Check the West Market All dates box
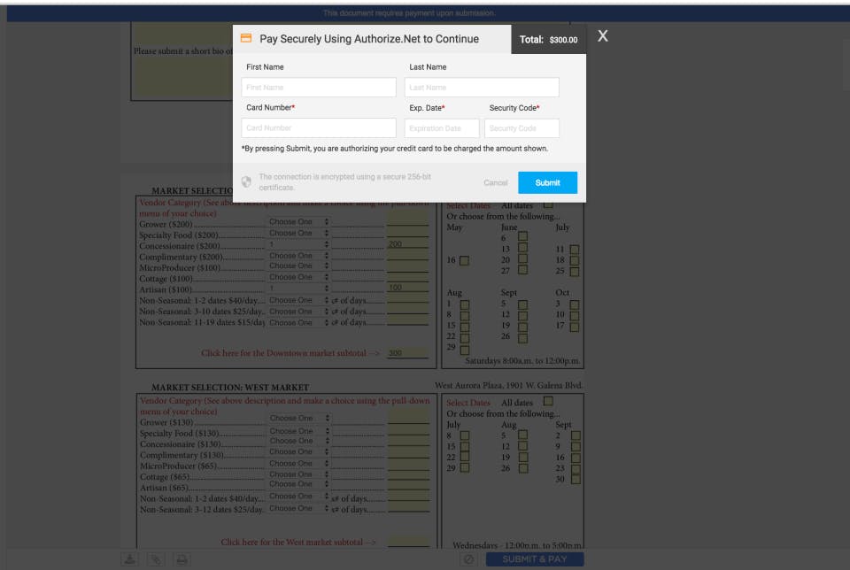Image resolution: width=850 pixels, height=570 pixels. 549,402
